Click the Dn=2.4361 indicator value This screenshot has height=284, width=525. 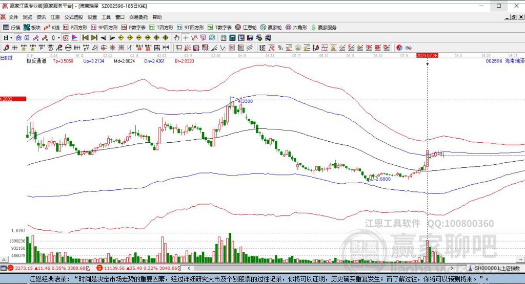(x=154, y=61)
